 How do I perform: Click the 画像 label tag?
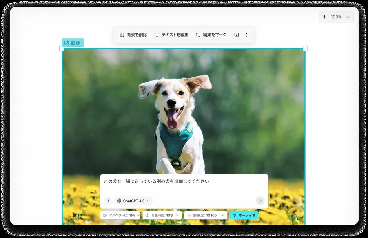pyautogui.click(x=73, y=43)
